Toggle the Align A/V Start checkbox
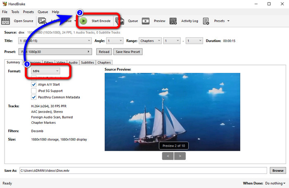The image size is (289, 188). pyautogui.click(x=33, y=84)
